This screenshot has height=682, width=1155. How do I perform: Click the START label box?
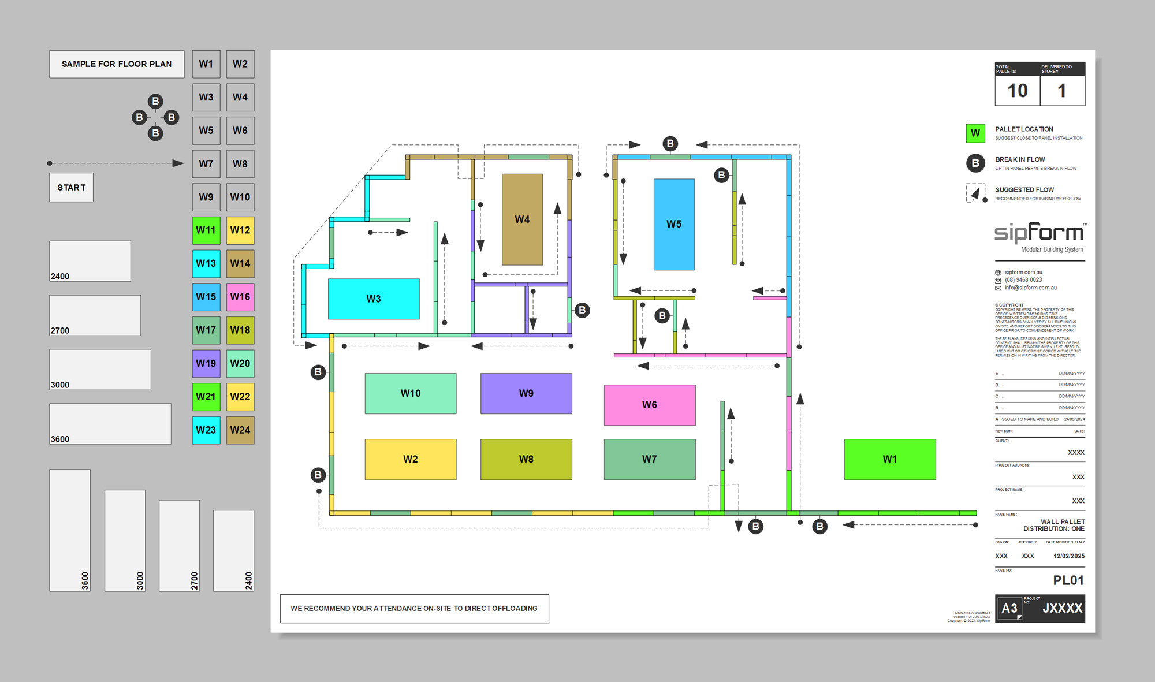(72, 188)
